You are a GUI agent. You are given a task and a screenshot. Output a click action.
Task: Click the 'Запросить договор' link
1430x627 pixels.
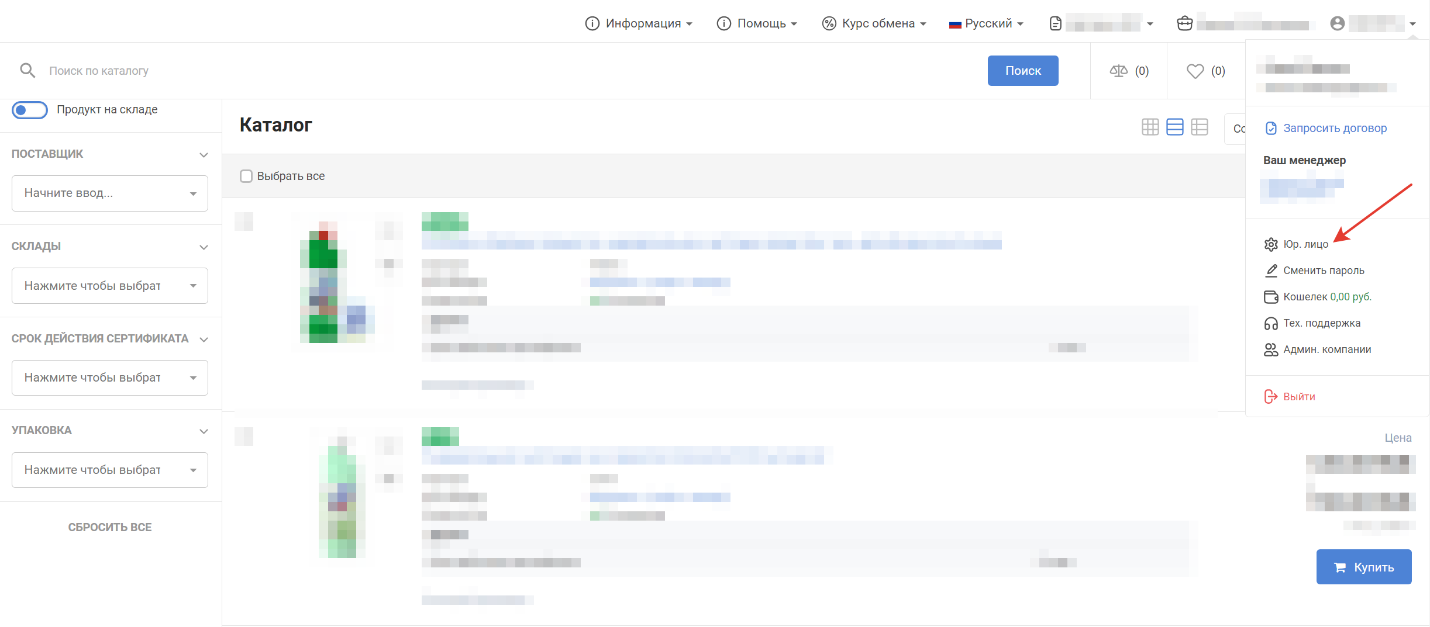[1335, 128]
